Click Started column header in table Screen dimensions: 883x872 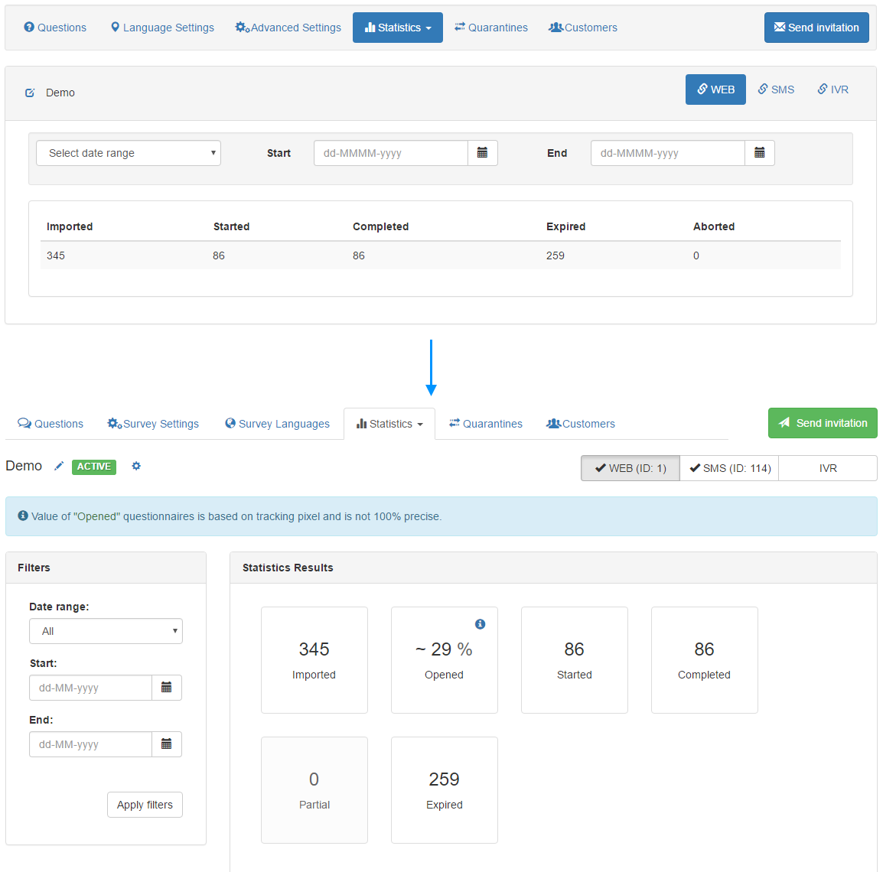[x=231, y=226]
